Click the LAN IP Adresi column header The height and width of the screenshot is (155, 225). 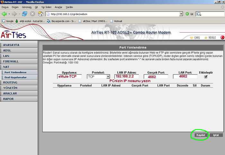coord(111,86)
